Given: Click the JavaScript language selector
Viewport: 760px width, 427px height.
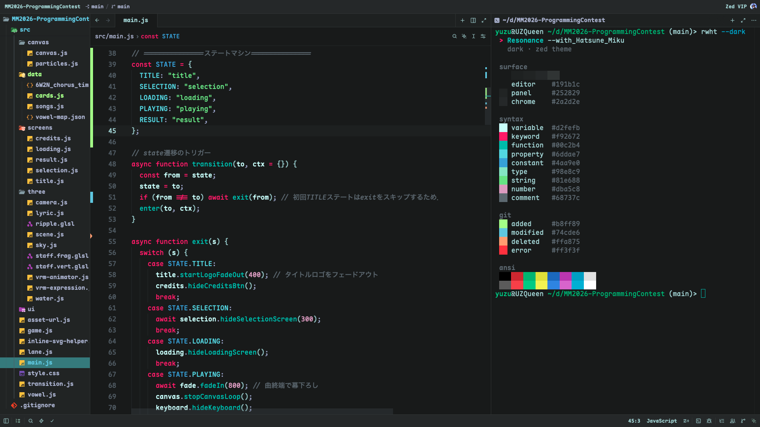Looking at the screenshot, I should pos(661,421).
